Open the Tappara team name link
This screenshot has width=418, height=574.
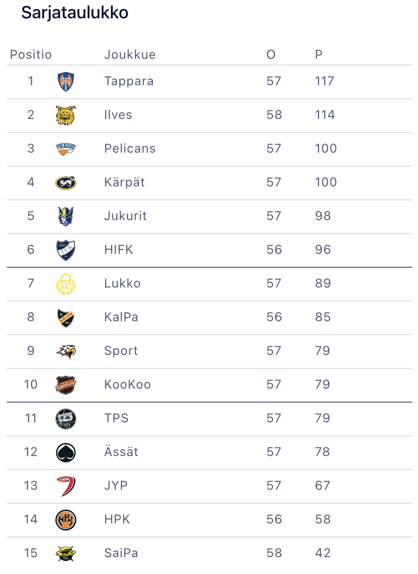[129, 81]
